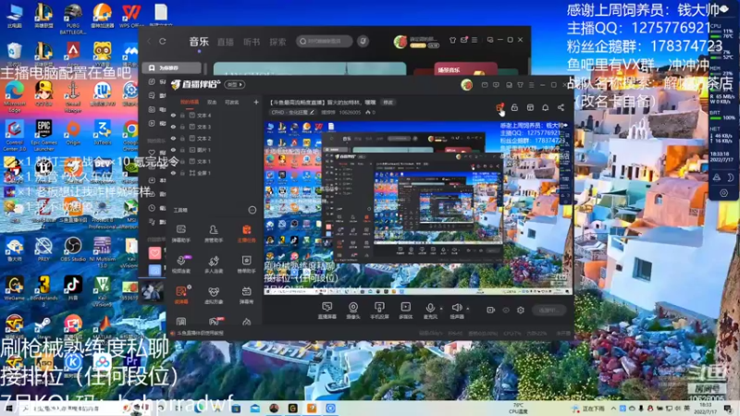Open the 视频连麦 tool icon
This screenshot has width=740, height=416.
[x=180, y=264]
